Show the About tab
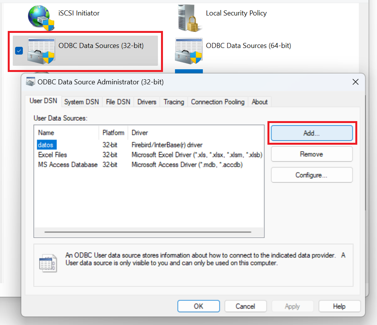This screenshot has width=377, height=325. pyautogui.click(x=259, y=102)
